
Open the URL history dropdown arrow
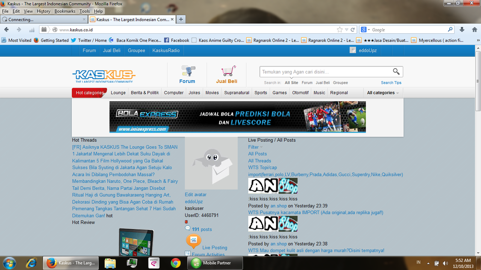click(x=346, y=30)
